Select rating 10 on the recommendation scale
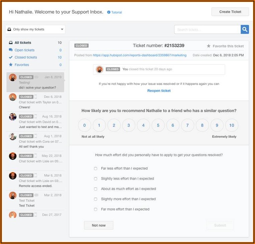The width and height of the screenshot is (255, 244). [x=232, y=125]
